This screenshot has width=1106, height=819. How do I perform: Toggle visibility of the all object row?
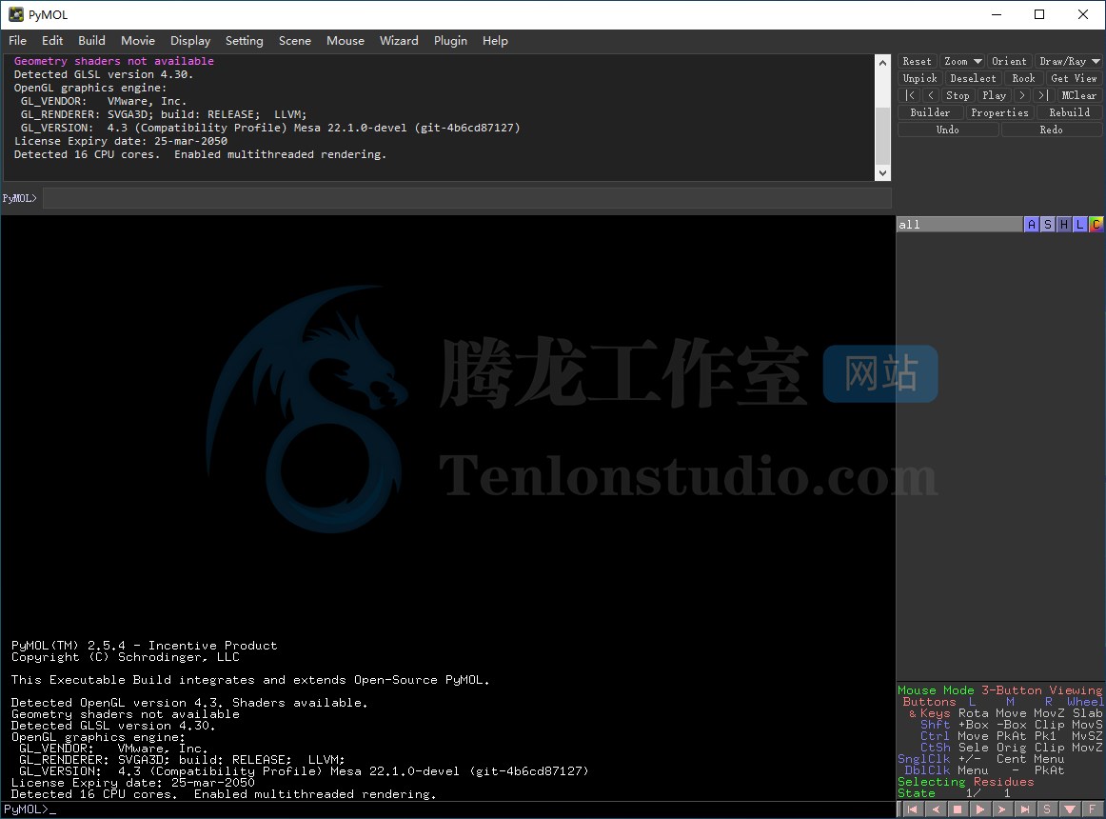tap(959, 225)
